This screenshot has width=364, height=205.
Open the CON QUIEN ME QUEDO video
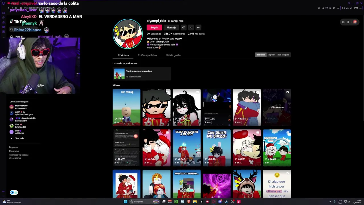pyautogui.click(x=217, y=148)
